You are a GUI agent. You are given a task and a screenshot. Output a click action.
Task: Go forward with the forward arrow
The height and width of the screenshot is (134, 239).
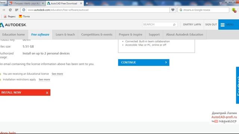tap(4, 10)
